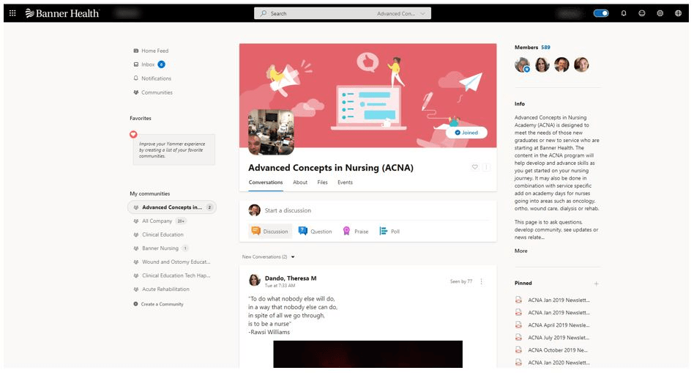Select Poll post type
The width and height of the screenshot is (694, 373).
click(390, 232)
